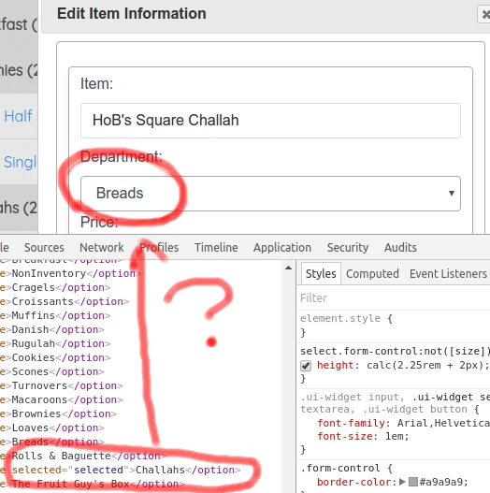Select the Scones option line
The height and width of the screenshot is (493, 490).
coord(51,371)
